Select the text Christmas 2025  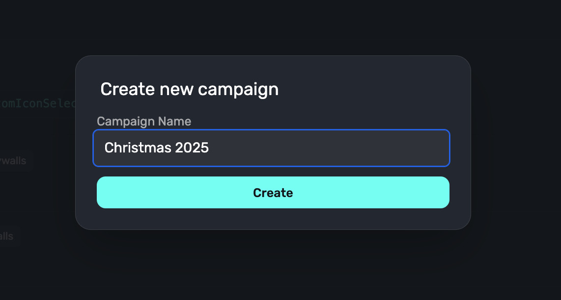pos(157,148)
